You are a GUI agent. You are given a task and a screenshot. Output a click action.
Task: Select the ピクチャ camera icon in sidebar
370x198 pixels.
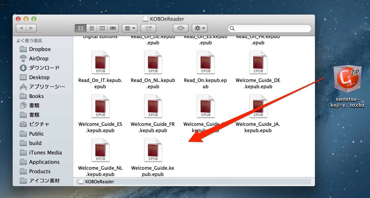(x=23, y=124)
